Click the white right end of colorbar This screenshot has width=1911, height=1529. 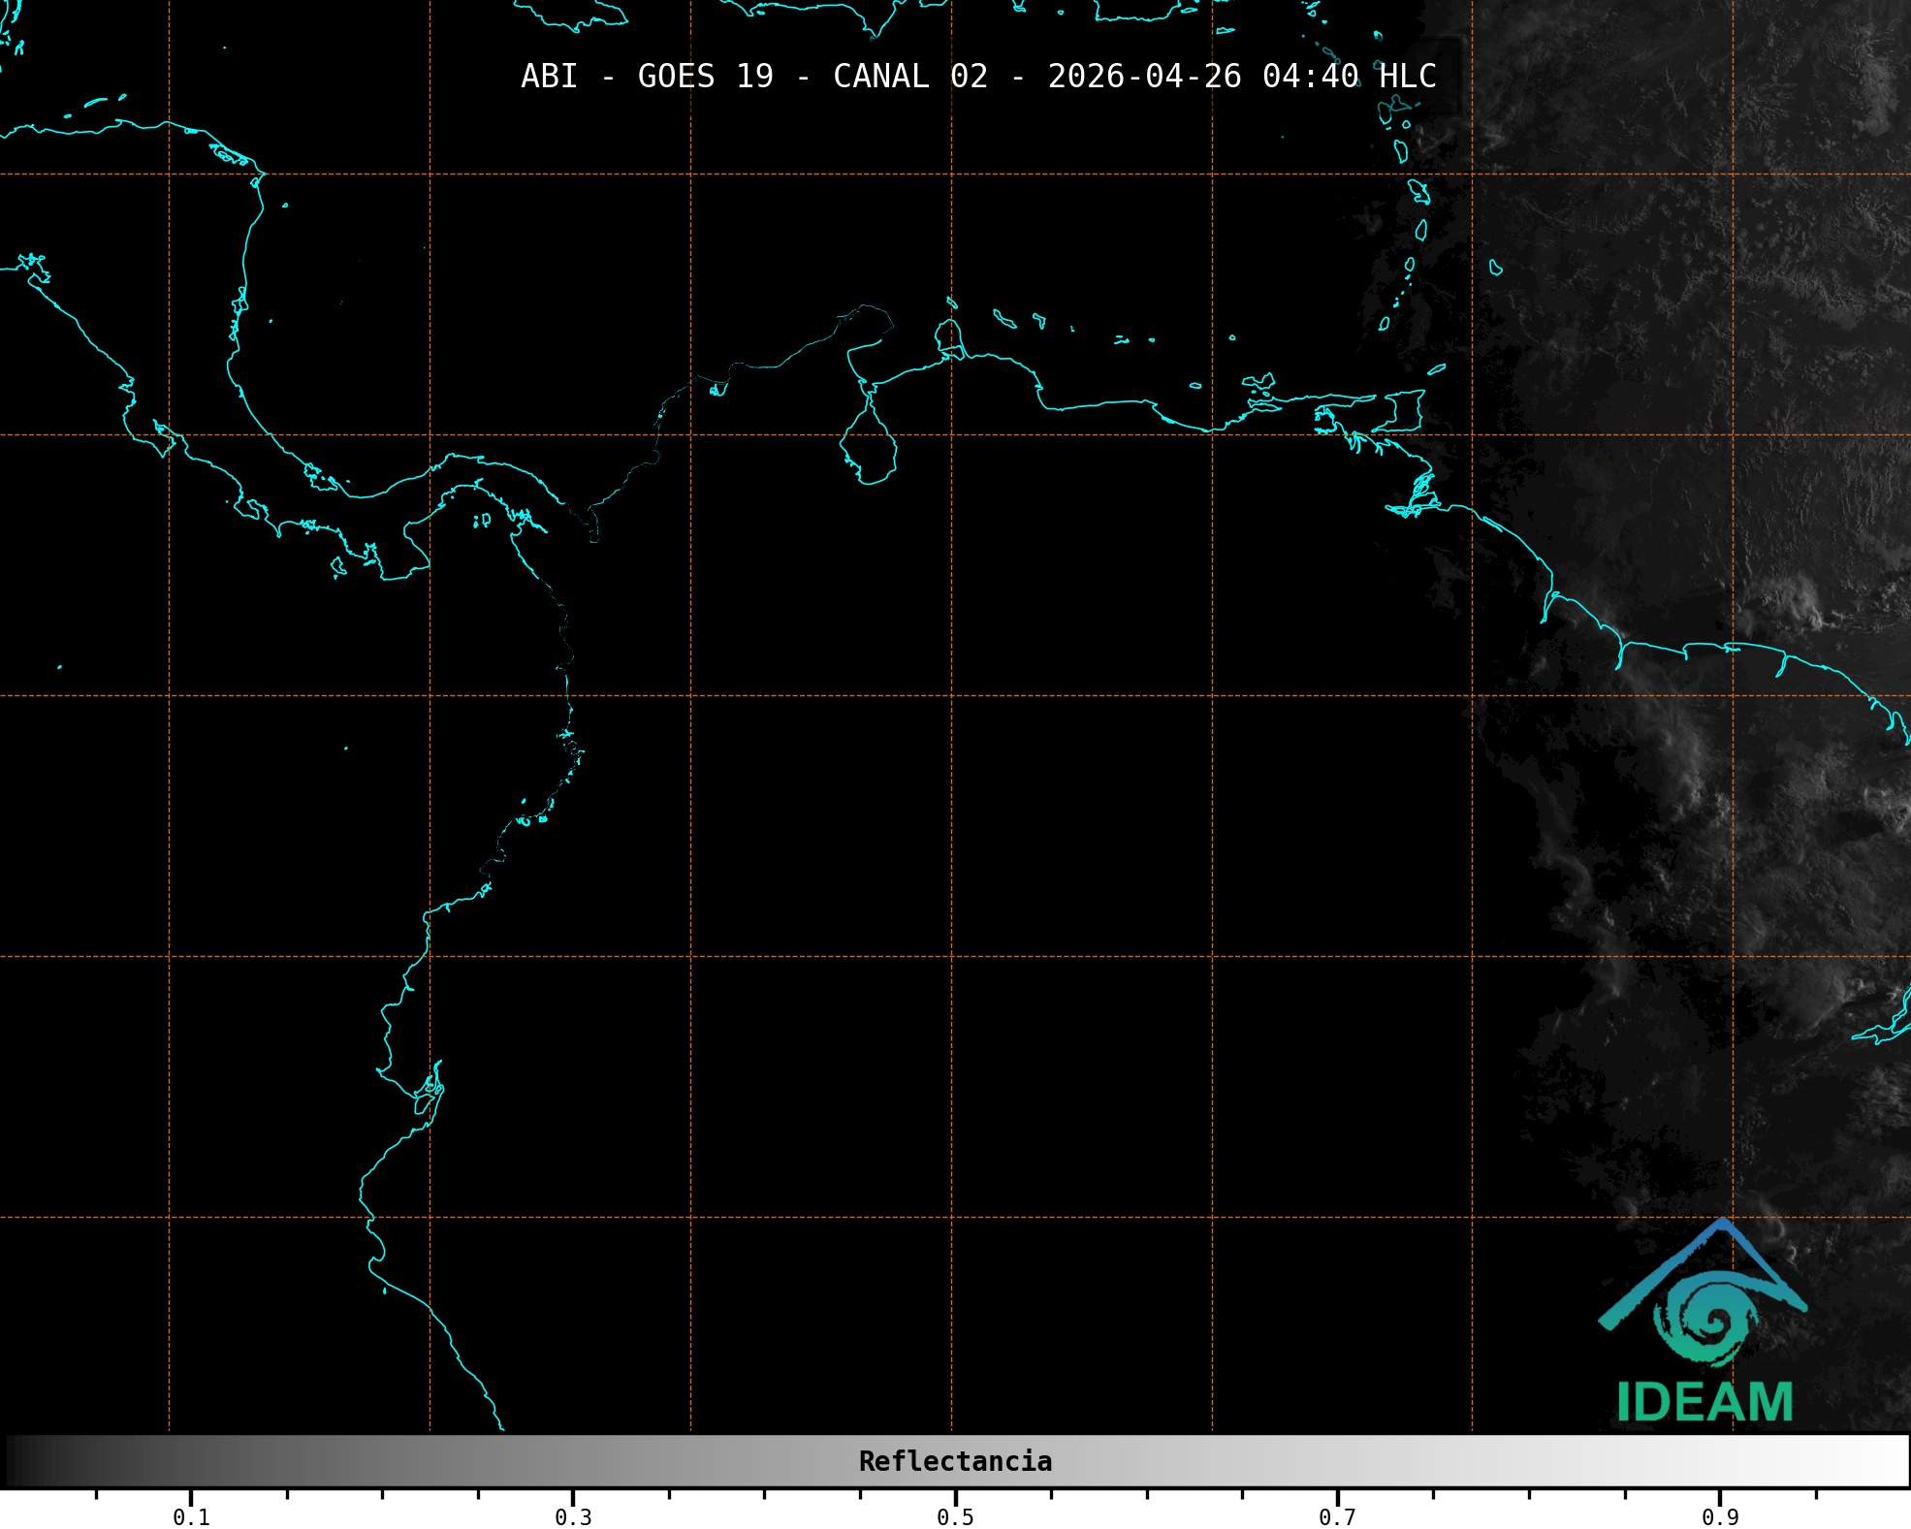[x=1895, y=1461]
